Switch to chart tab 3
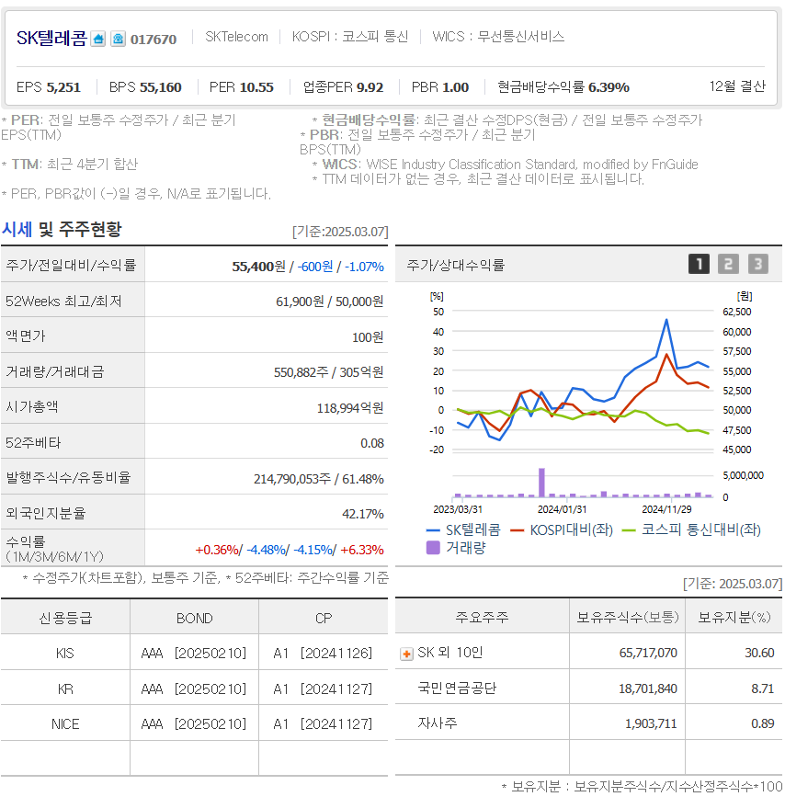Image resolution: width=785 pixels, height=808 pixels. pyautogui.click(x=757, y=265)
